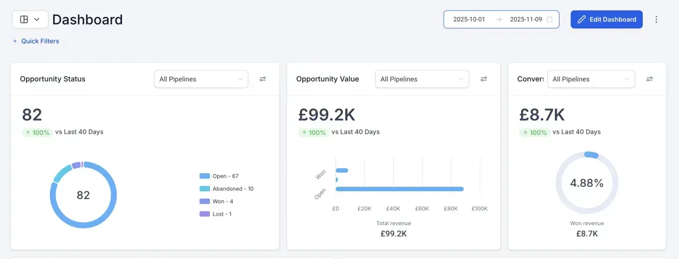Screen dimensions: 679x259
Task: Expand Opportunity Status All Pipelines dropdown
Action: (x=201, y=79)
